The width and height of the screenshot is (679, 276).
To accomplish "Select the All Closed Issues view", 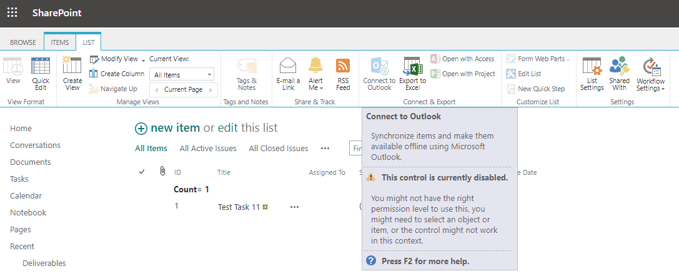I will [279, 149].
